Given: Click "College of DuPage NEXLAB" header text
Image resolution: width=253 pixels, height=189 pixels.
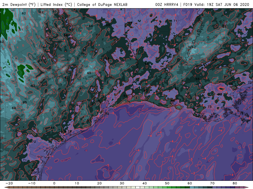Looking at the screenshot, I should pyautogui.click(x=102, y=4).
